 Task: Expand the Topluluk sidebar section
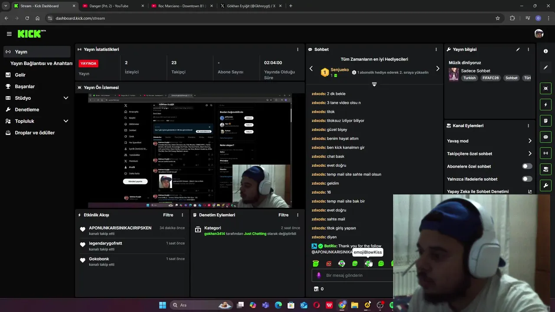[x=66, y=121]
